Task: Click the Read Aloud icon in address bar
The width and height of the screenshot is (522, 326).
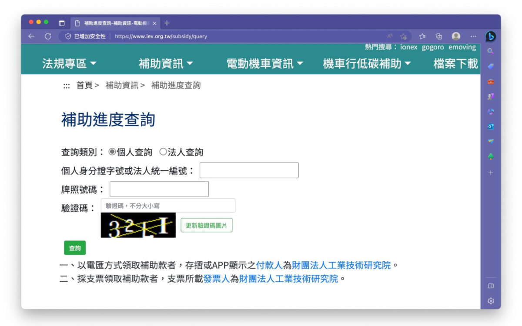Action: 390,37
